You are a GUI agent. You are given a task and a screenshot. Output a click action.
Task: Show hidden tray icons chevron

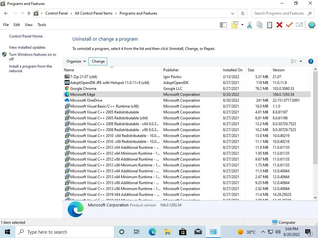pyautogui.click(x=263, y=232)
